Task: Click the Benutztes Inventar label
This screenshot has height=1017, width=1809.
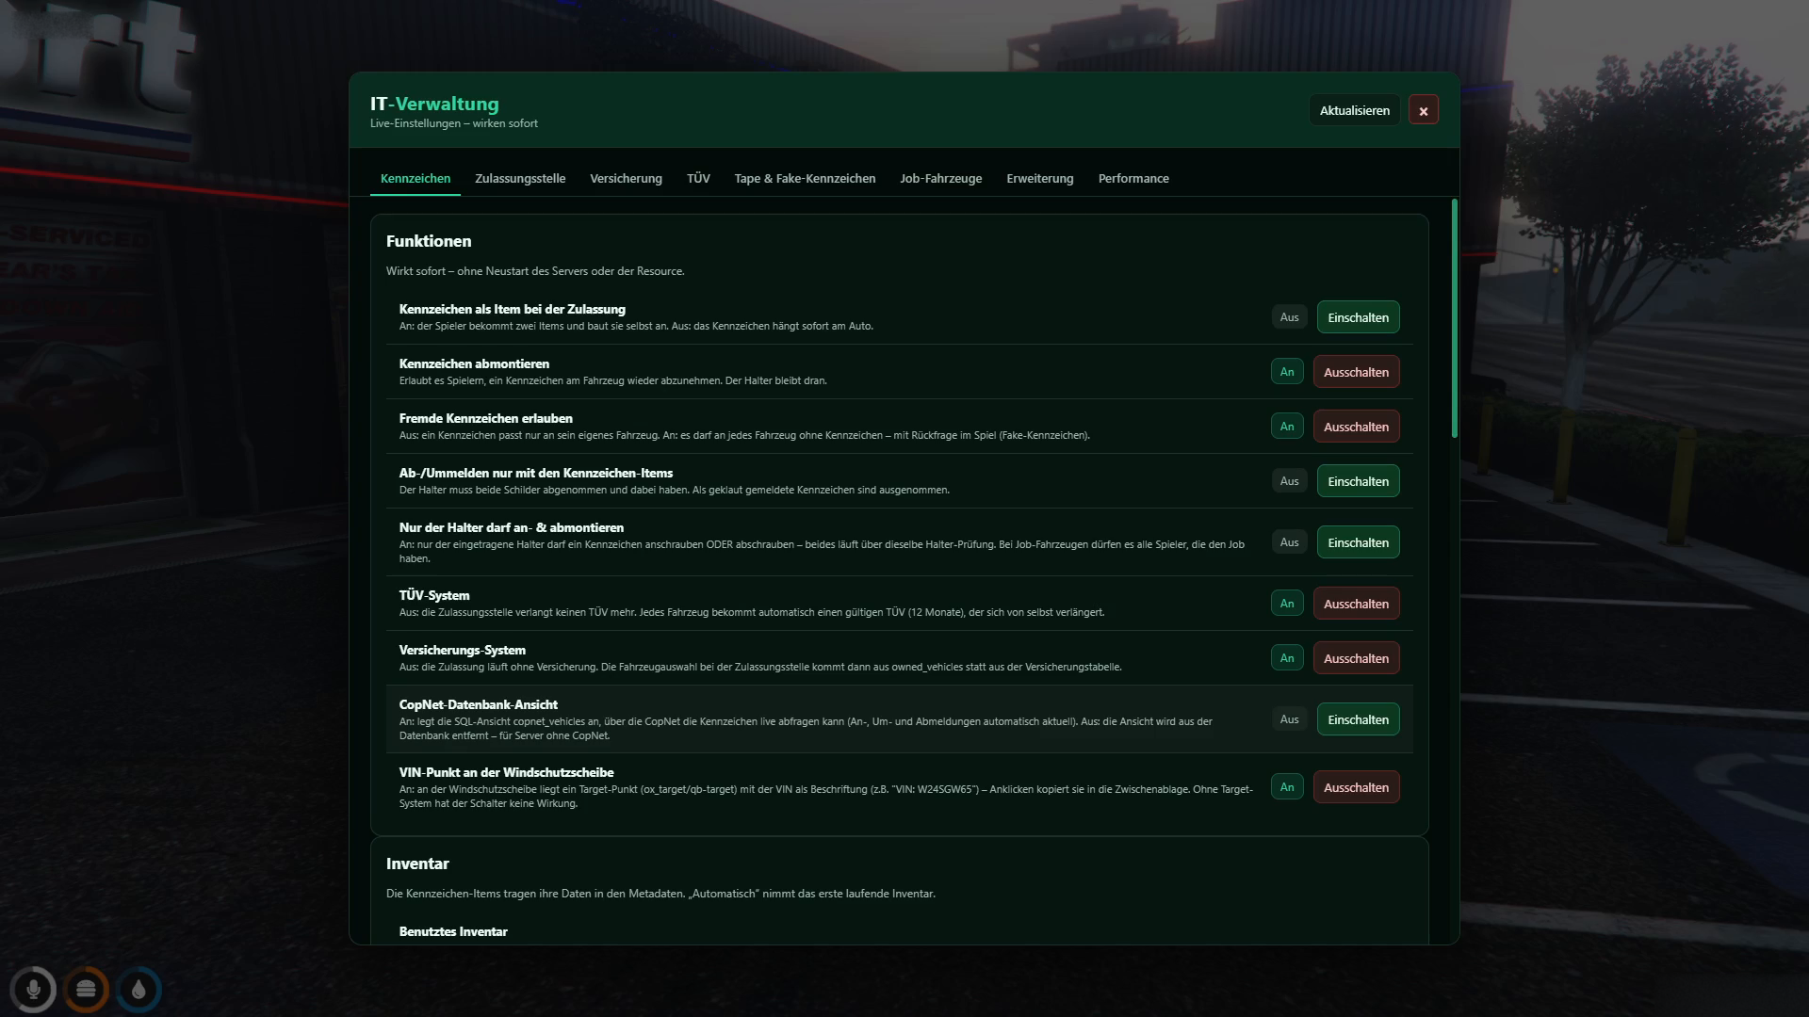Action: pyautogui.click(x=453, y=931)
